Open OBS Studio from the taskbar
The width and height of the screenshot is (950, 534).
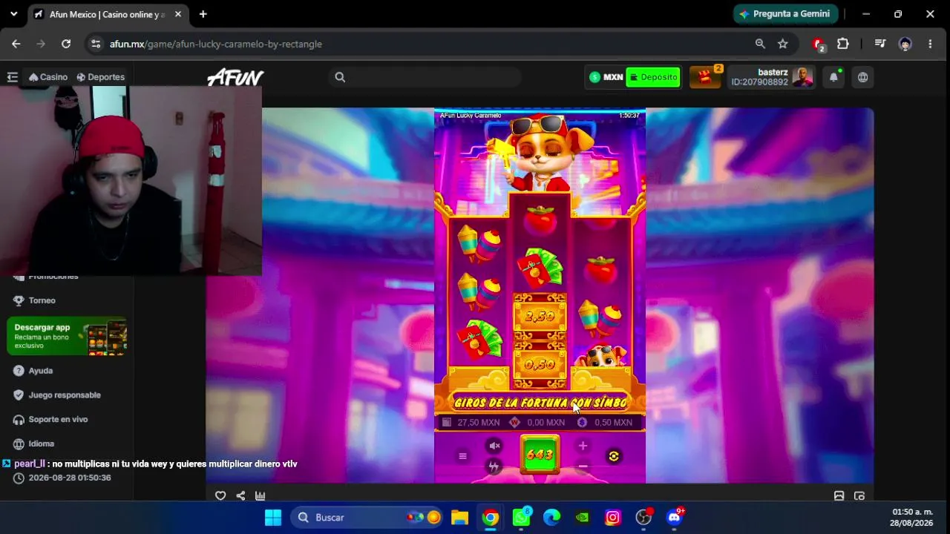(643, 517)
